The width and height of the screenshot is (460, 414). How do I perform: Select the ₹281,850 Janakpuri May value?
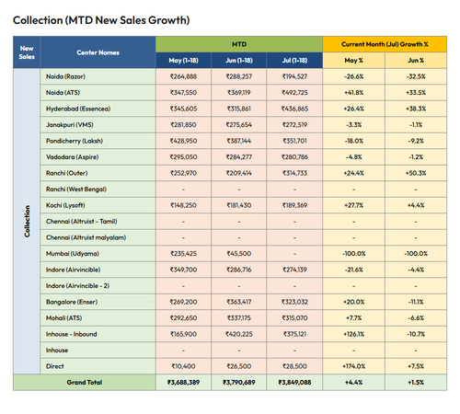[183, 125]
